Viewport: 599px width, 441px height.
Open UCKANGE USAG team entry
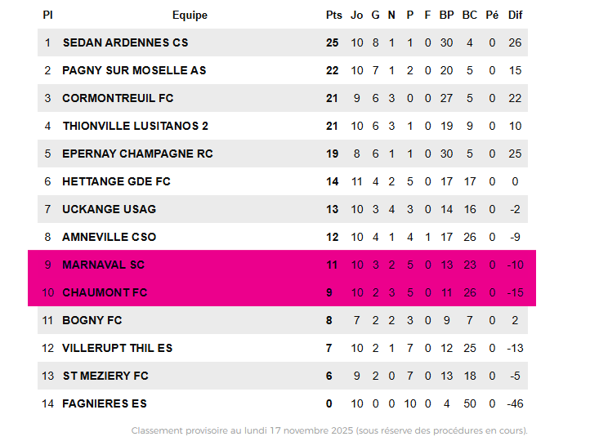(109, 209)
